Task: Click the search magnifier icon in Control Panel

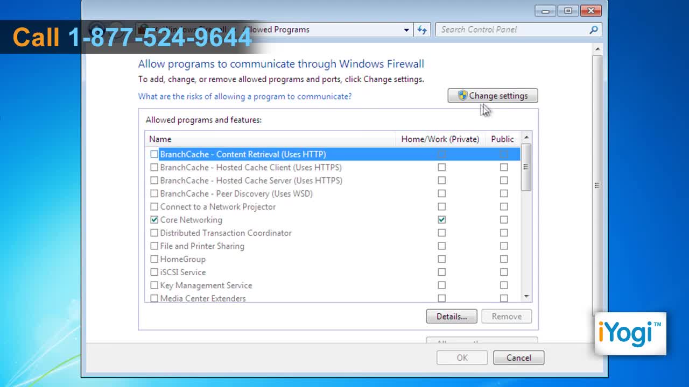Action: [x=594, y=30]
